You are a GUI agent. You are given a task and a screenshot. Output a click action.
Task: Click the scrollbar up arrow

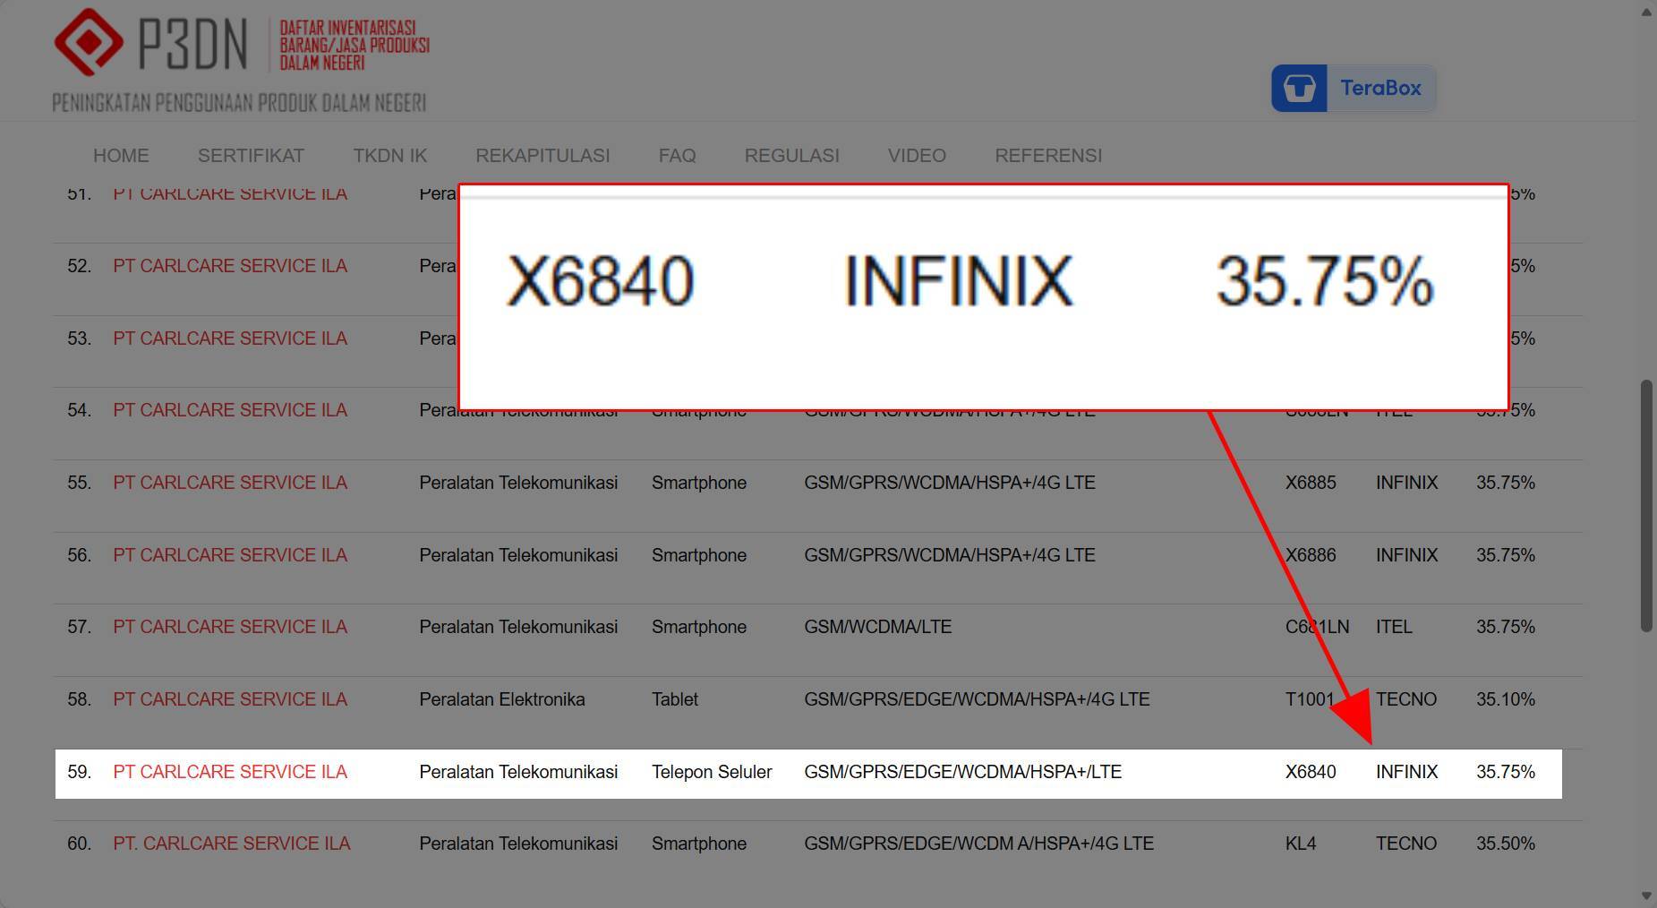(x=1646, y=12)
